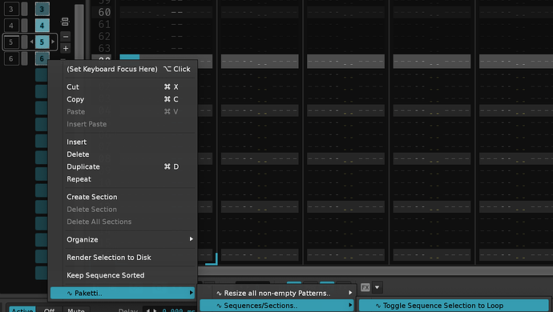
Task: Select highlighted pattern slot 5
Action: 42,42
